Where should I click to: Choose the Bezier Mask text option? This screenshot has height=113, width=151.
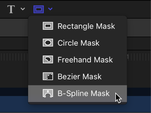tap(80, 76)
